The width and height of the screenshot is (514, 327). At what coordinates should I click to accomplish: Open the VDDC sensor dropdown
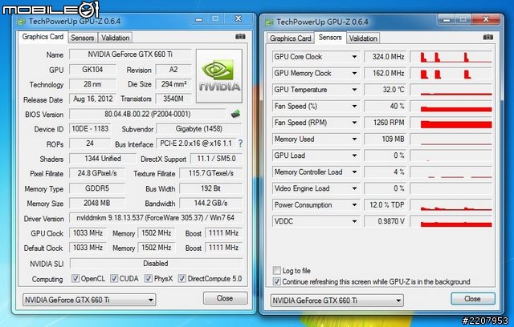click(x=354, y=221)
